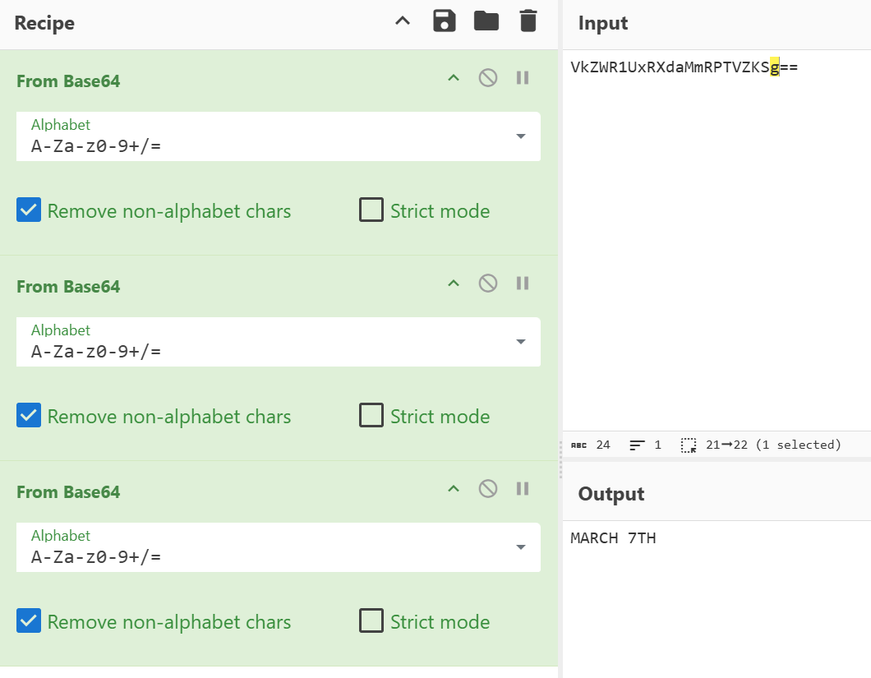Set breakpoint on the first From Base64 step
The image size is (871, 678).
pos(522,78)
